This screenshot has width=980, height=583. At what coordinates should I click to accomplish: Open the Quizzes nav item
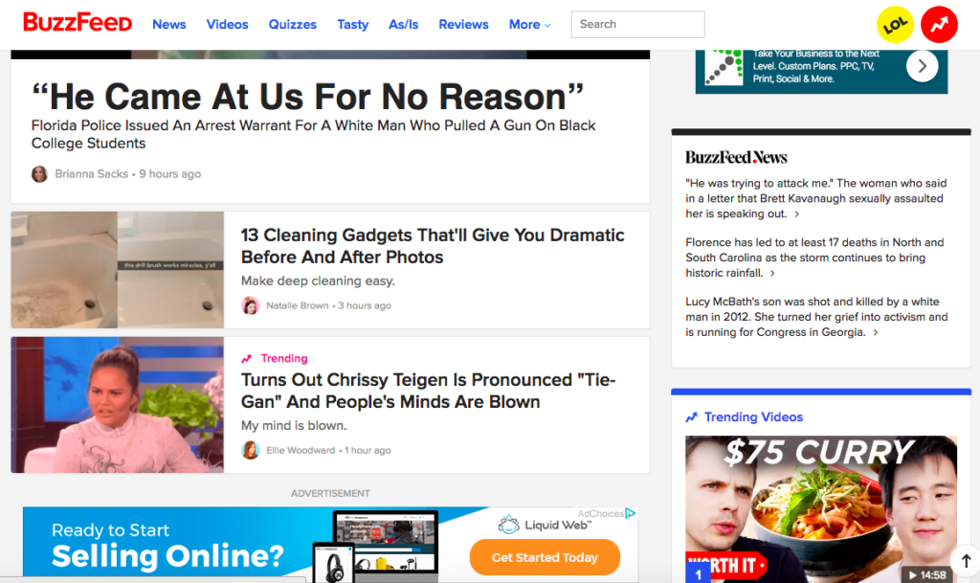293,24
